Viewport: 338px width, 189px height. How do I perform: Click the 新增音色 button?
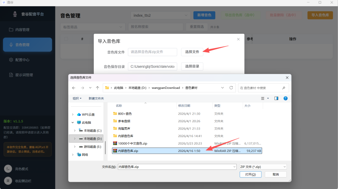coord(204,15)
